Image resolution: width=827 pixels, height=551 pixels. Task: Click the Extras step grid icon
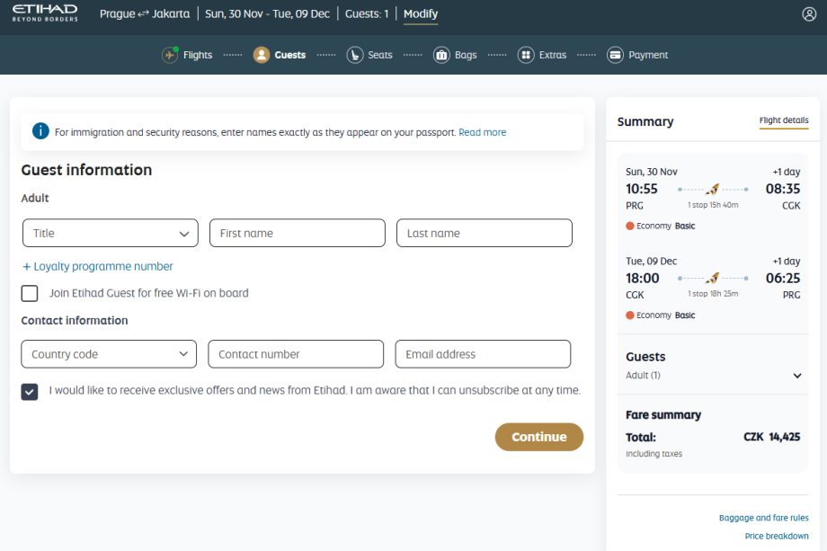(526, 55)
